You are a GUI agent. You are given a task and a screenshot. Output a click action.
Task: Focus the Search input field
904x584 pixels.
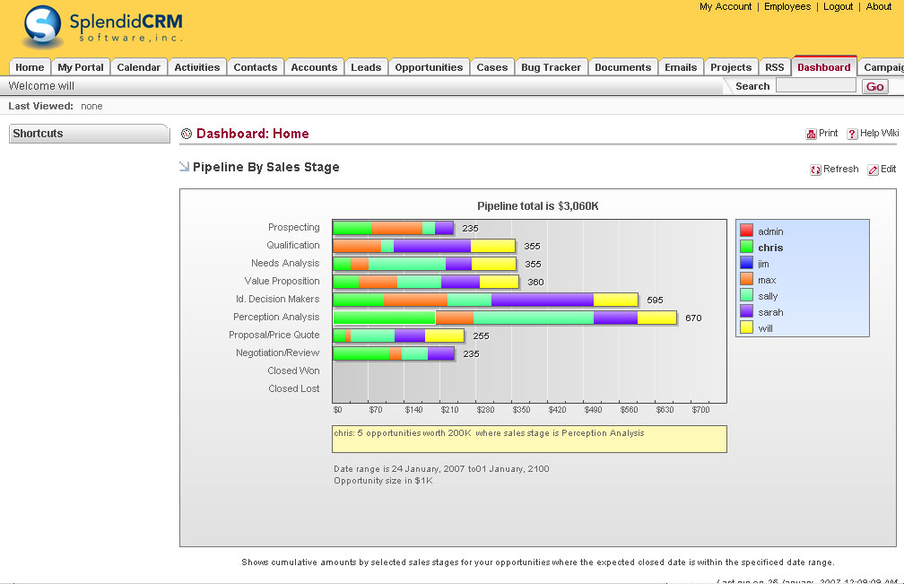point(815,86)
